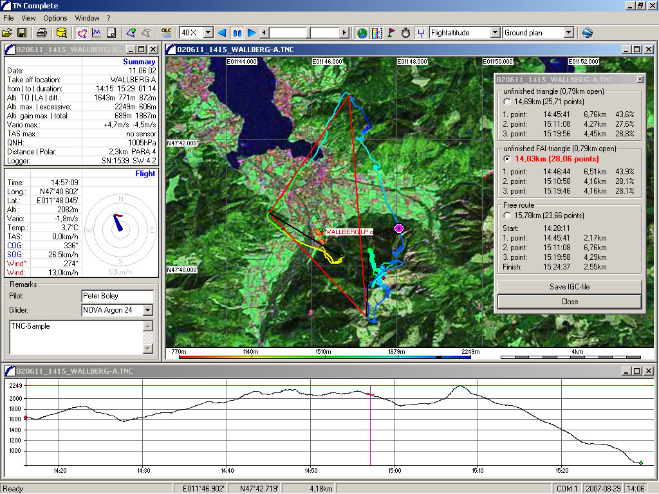Screen dimensions: 659x494
Task: Click the Summary heading link
Action: (139, 62)
